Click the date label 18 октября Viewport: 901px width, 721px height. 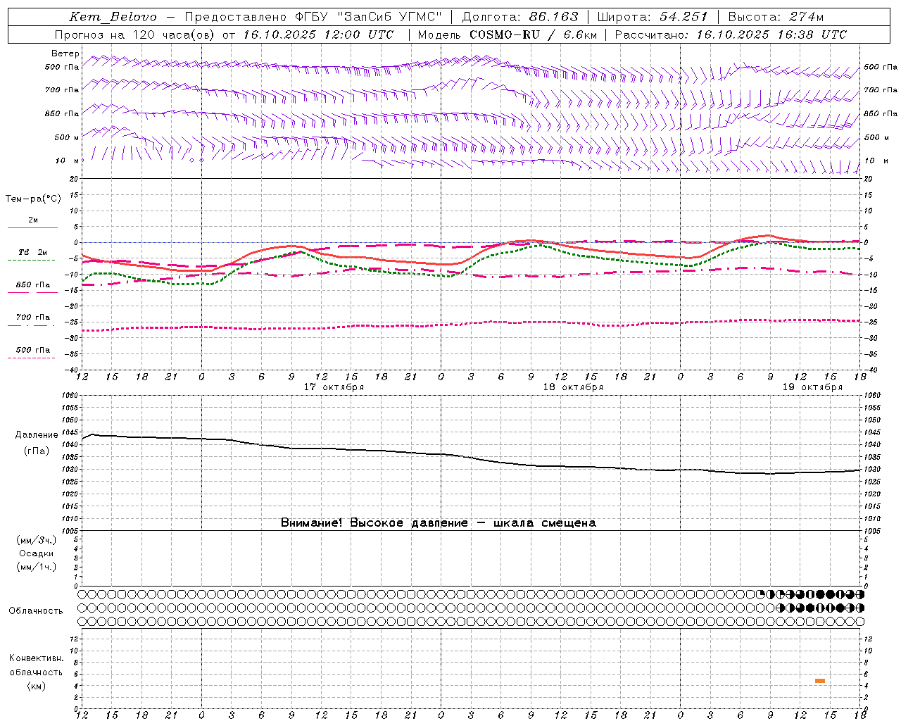[x=573, y=387]
